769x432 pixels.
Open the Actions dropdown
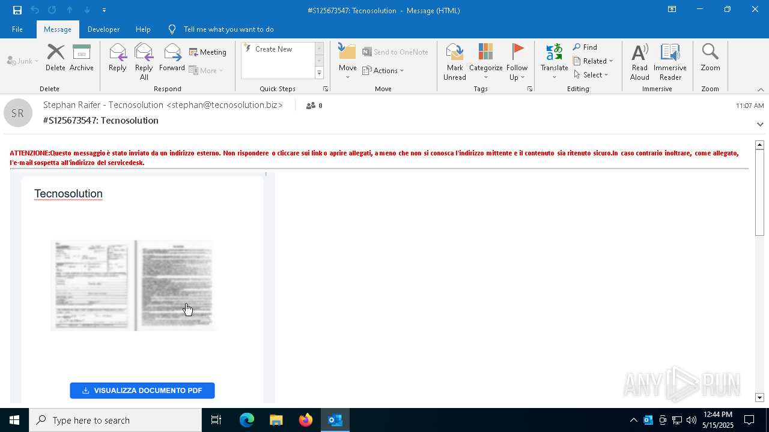click(x=383, y=70)
